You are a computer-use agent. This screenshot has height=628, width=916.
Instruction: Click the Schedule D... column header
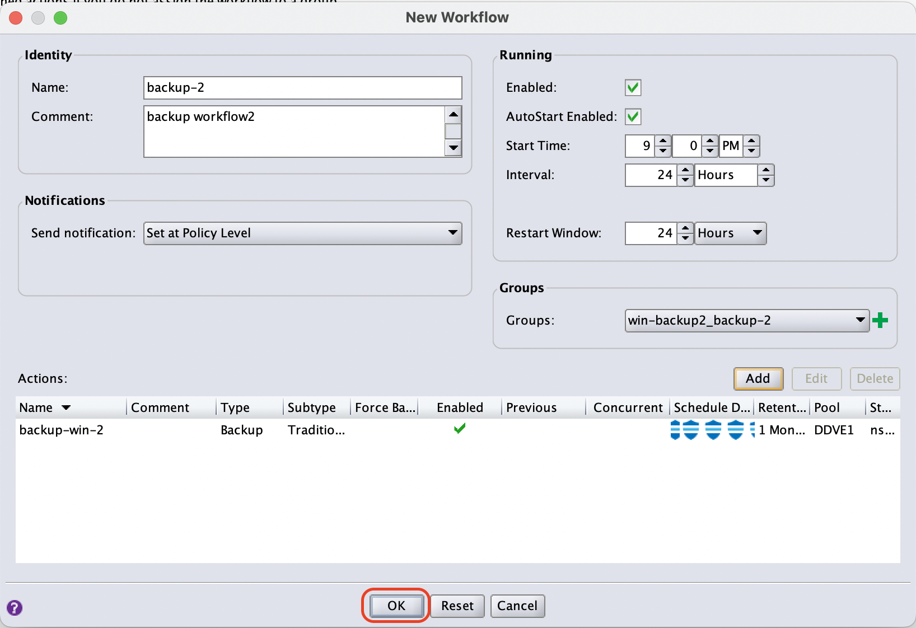pos(712,407)
